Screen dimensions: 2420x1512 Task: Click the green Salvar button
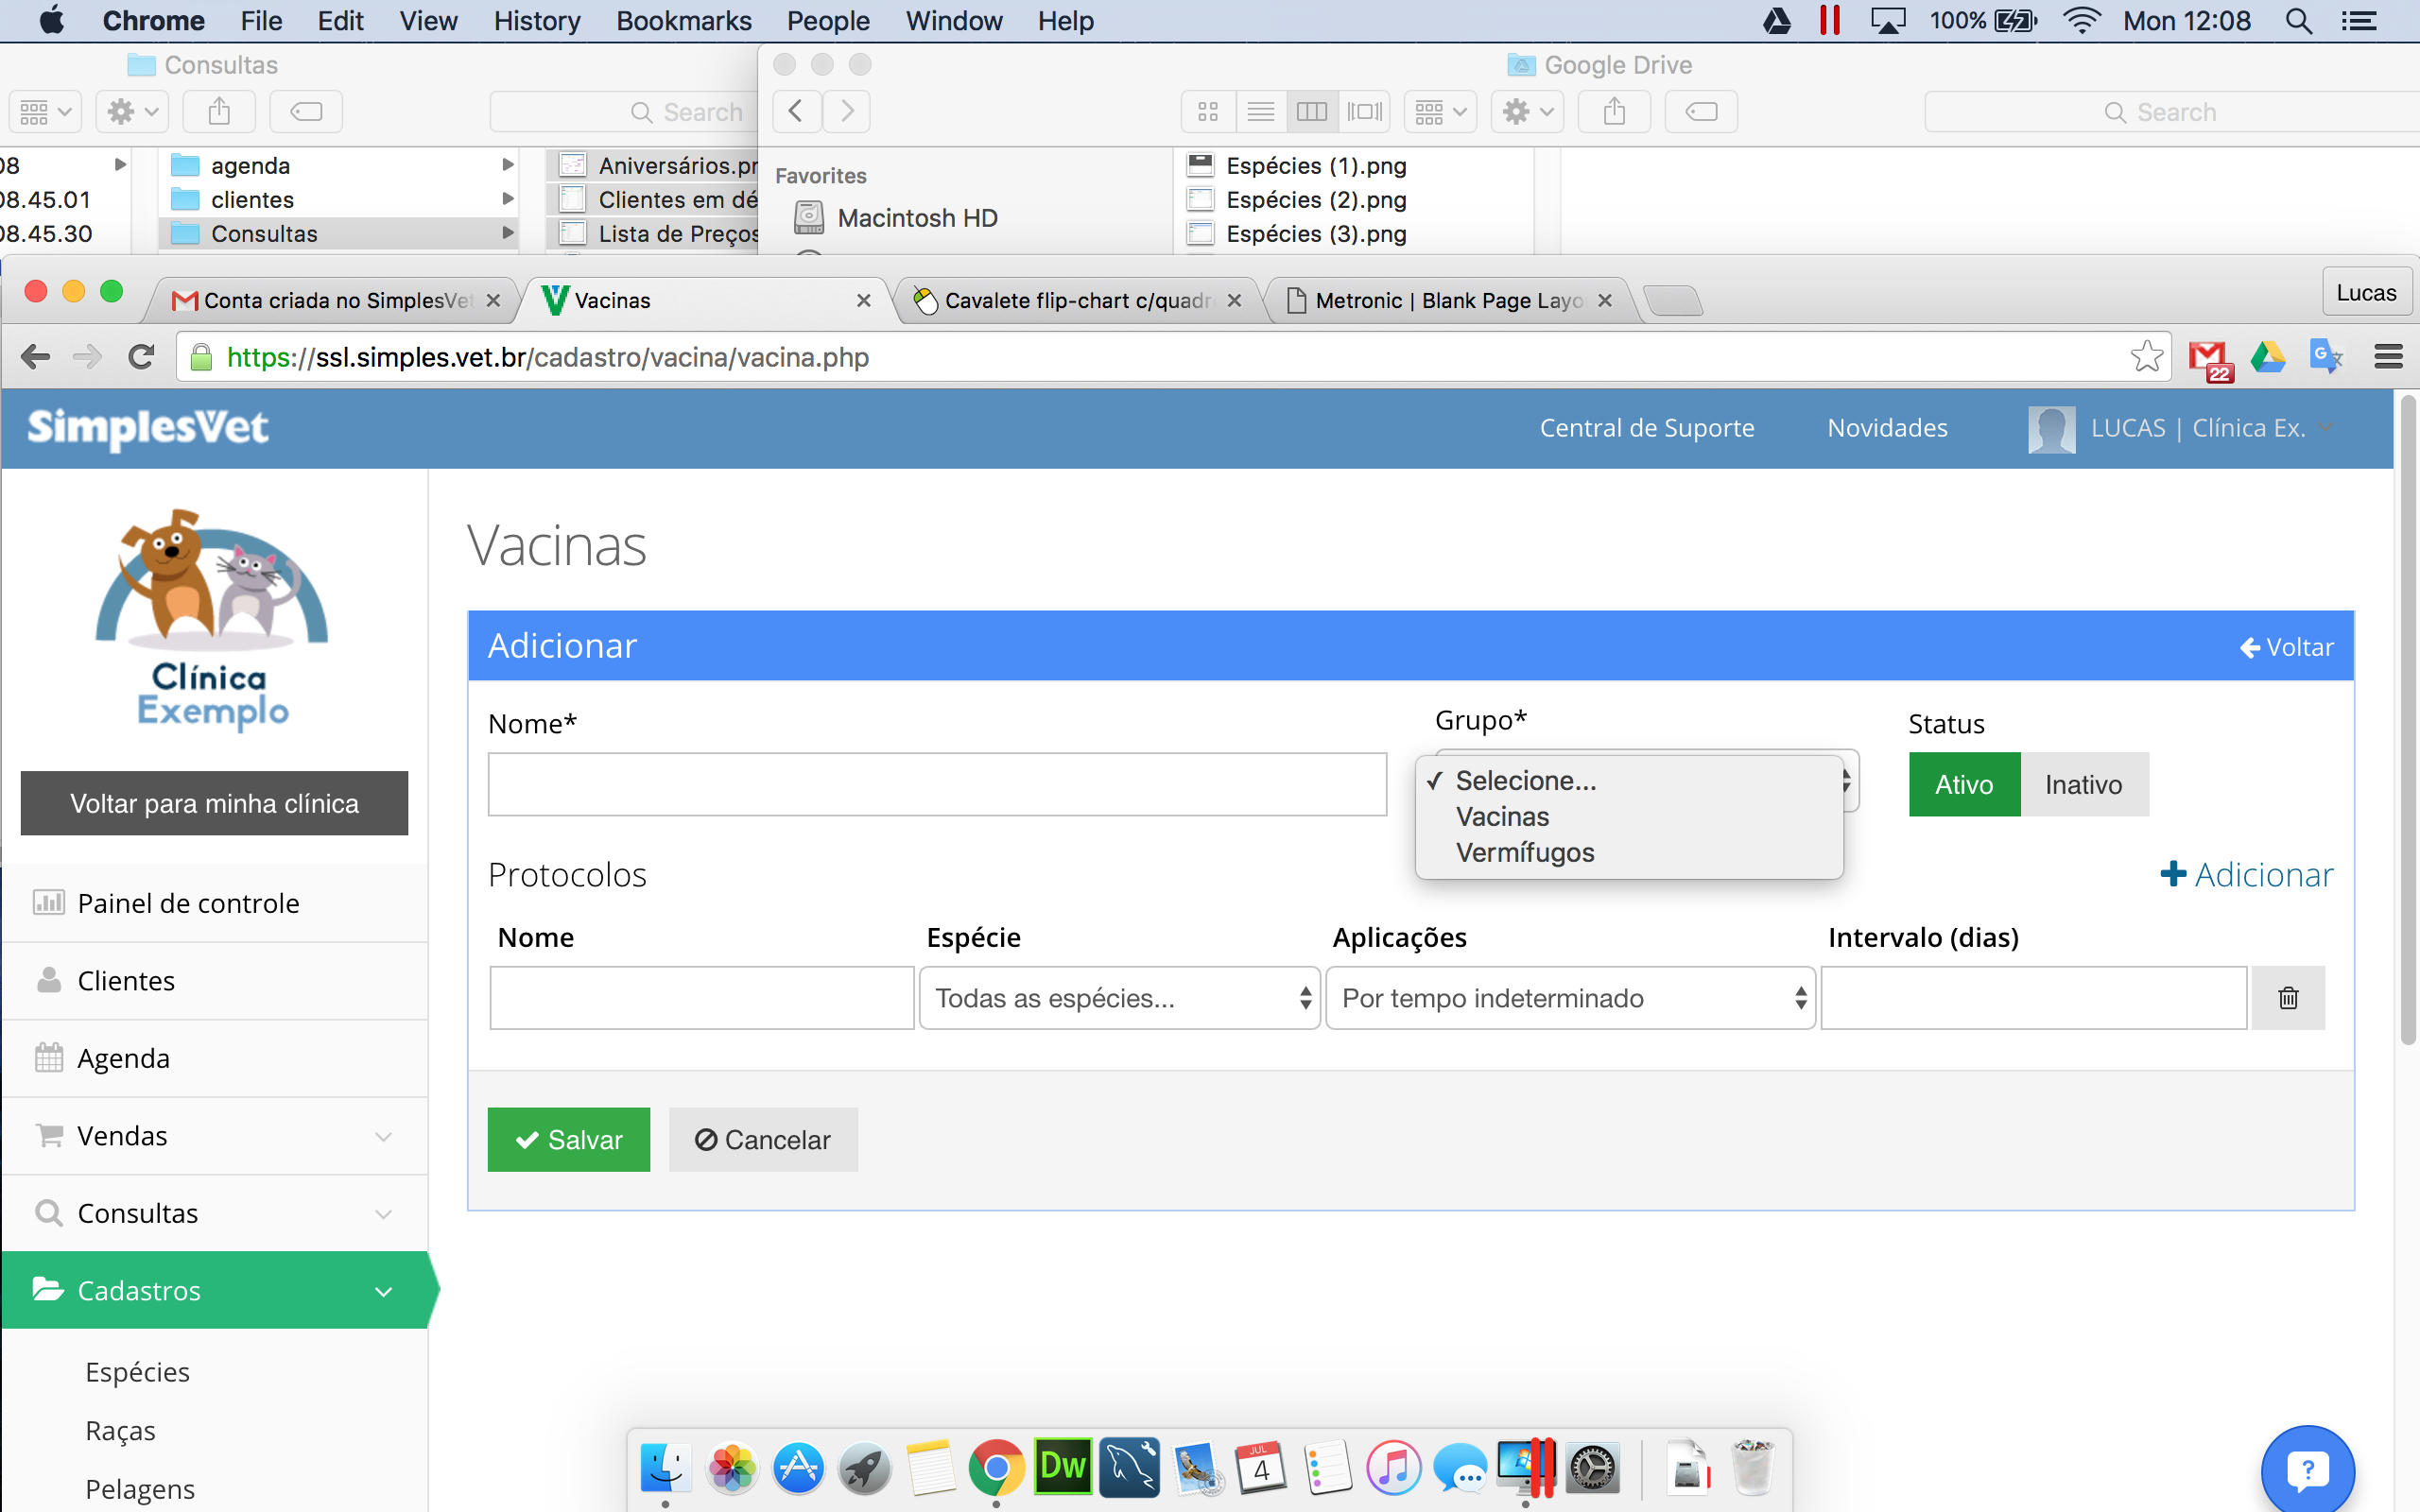(x=569, y=1139)
